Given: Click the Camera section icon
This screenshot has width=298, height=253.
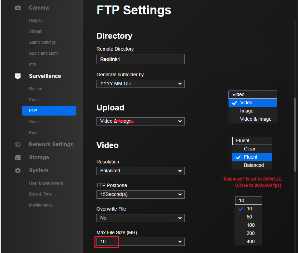Looking at the screenshot, I should tap(18, 8).
